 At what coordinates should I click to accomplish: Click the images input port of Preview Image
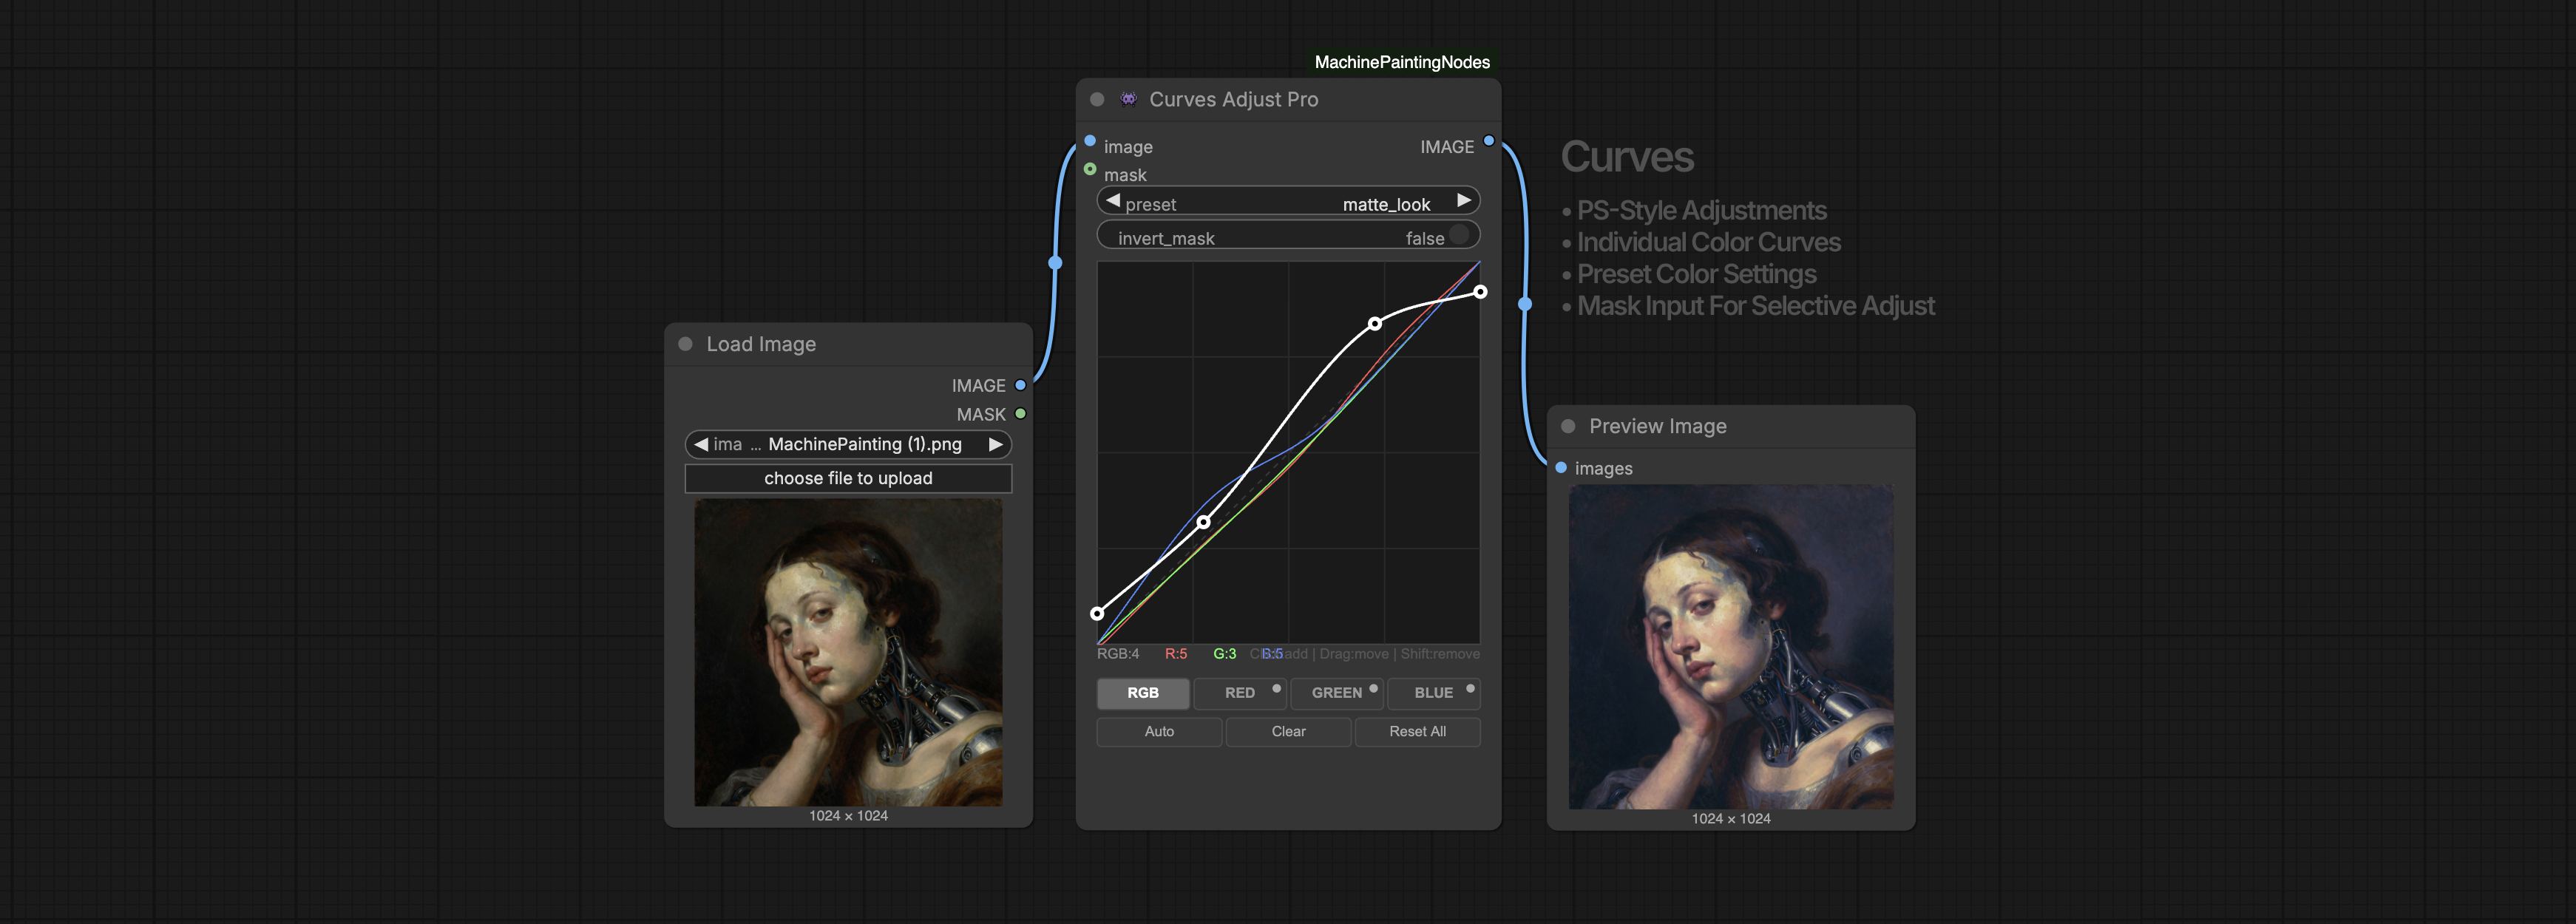click(x=1561, y=467)
